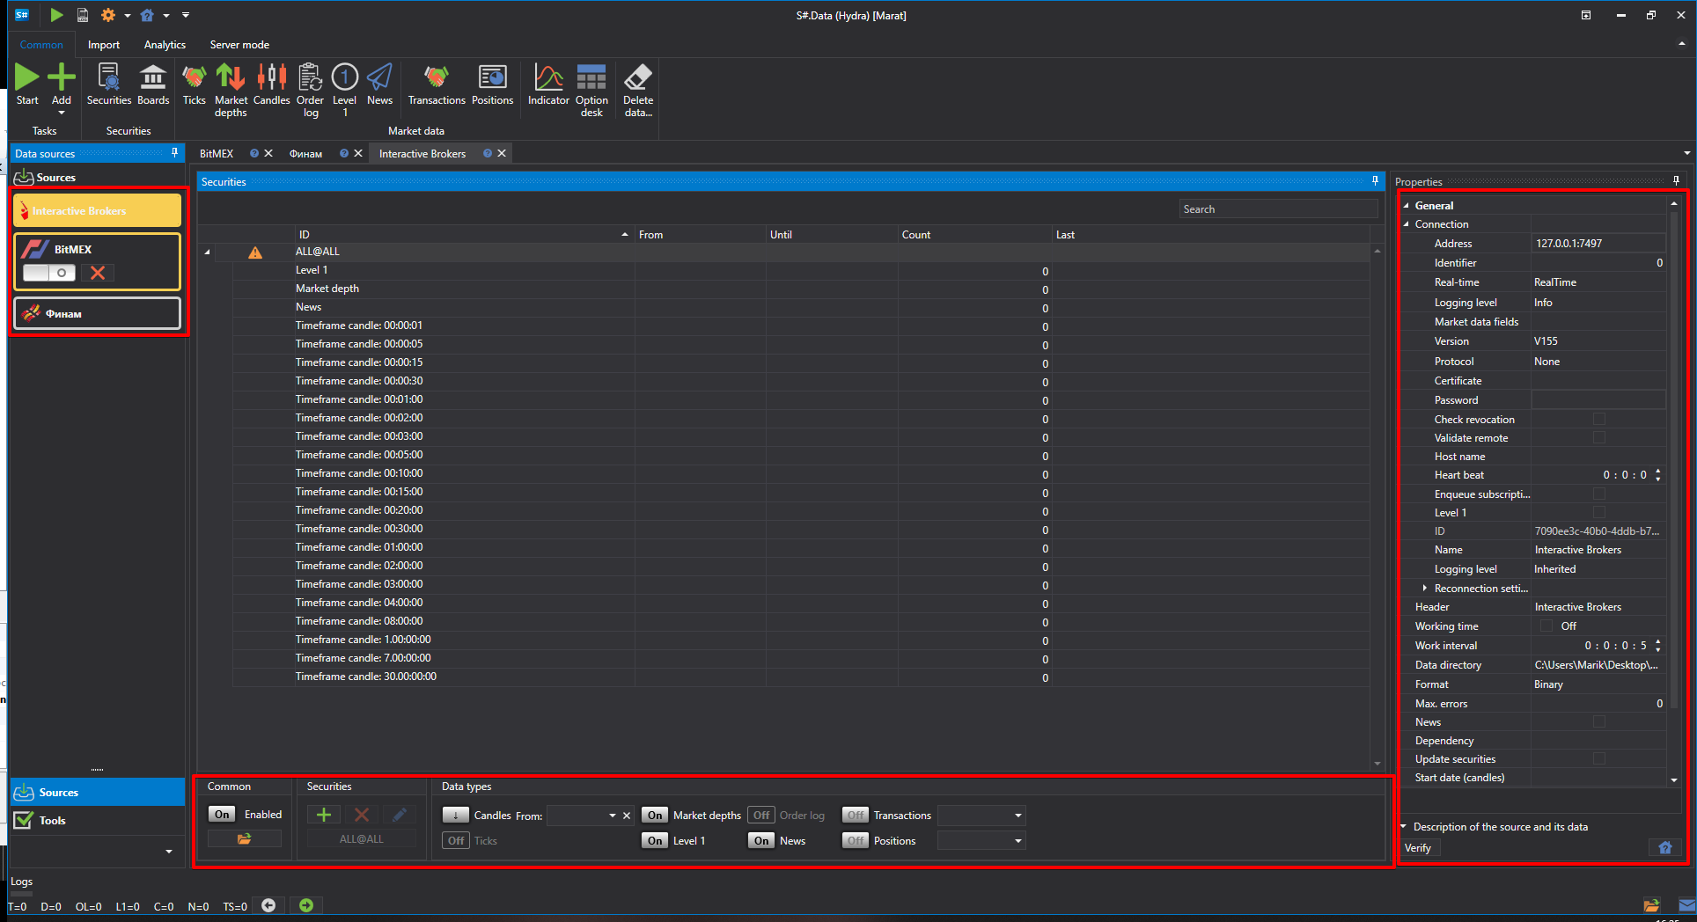The width and height of the screenshot is (1697, 922).
Task: Toggle Order log Off switch
Action: click(x=761, y=816)
